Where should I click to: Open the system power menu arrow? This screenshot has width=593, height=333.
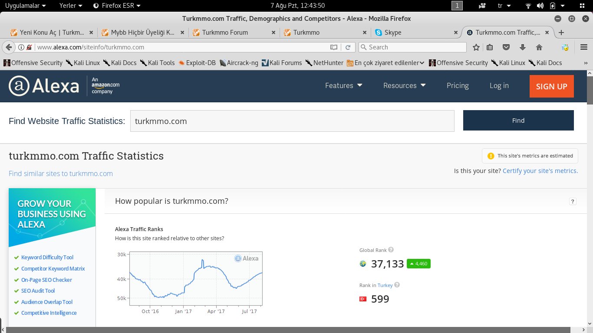(563, 6)
